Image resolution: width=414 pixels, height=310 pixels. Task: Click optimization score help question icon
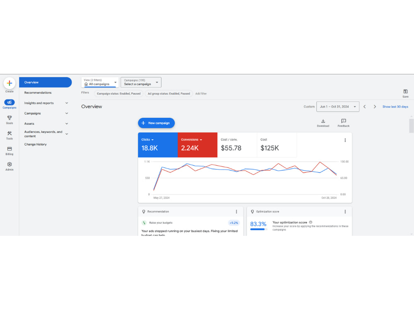[311, 222]
